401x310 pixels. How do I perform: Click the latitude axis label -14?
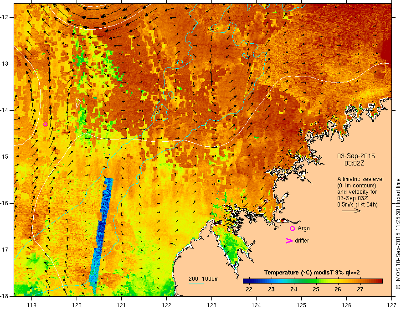click(x=5, y=110)
